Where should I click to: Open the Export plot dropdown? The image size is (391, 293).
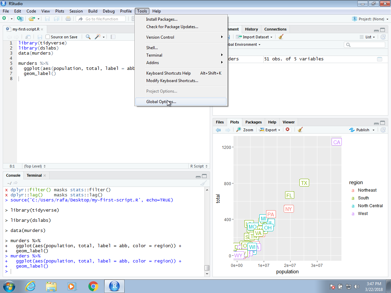269,130
